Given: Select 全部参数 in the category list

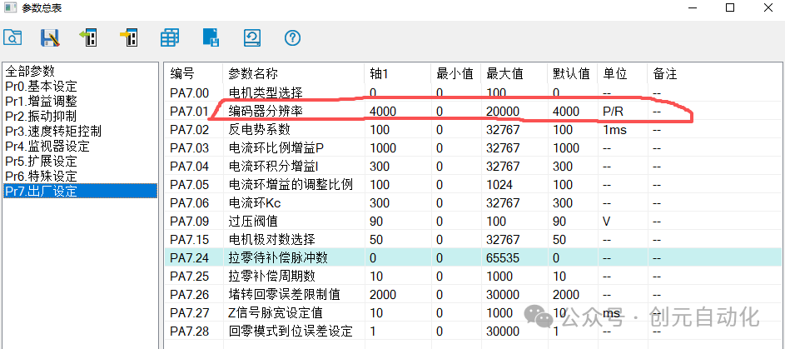Looking at the screenshot, I should (30, 71).
